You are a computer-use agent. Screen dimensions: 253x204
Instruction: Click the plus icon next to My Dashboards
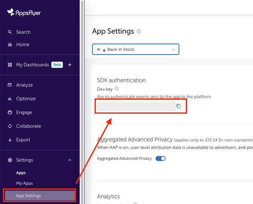(x=69, y=65)
